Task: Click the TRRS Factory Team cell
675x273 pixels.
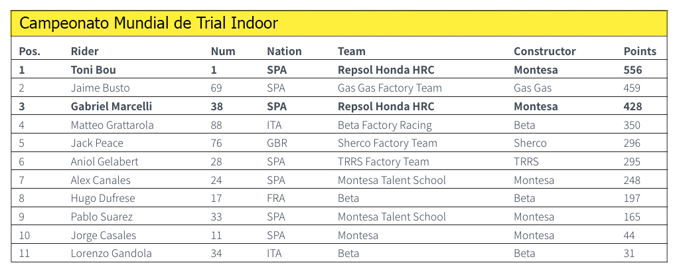Action: click(384, 161)
